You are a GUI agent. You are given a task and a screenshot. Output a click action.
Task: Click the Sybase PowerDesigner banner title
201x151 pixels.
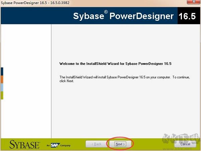123,16
